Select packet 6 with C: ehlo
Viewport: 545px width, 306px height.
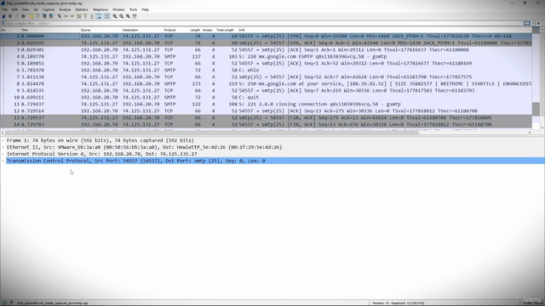click(266, 70)
